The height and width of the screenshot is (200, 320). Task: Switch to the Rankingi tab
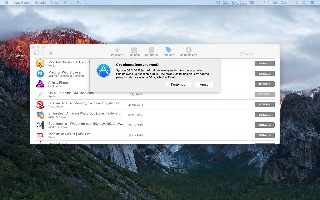pyautogui.click(x=134, y=52)
